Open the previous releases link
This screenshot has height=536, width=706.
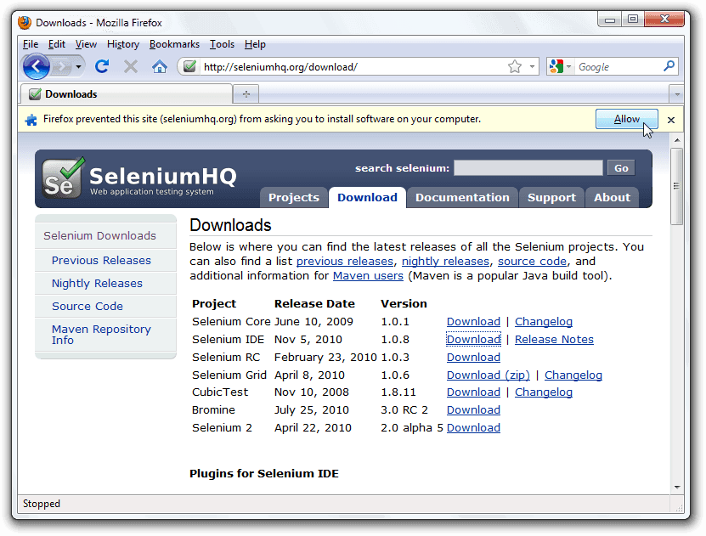click(x=344, y=261)
